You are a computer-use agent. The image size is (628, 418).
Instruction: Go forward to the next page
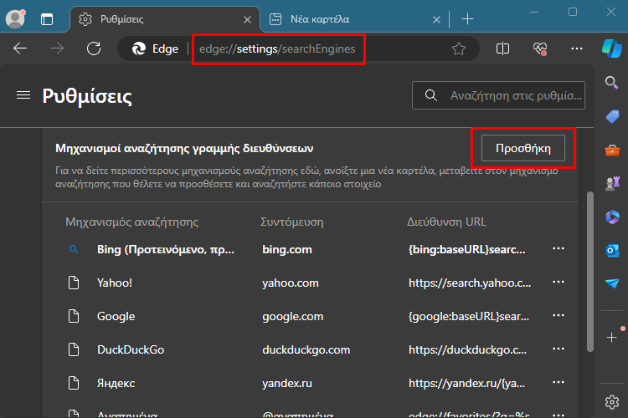coord(57,48)
